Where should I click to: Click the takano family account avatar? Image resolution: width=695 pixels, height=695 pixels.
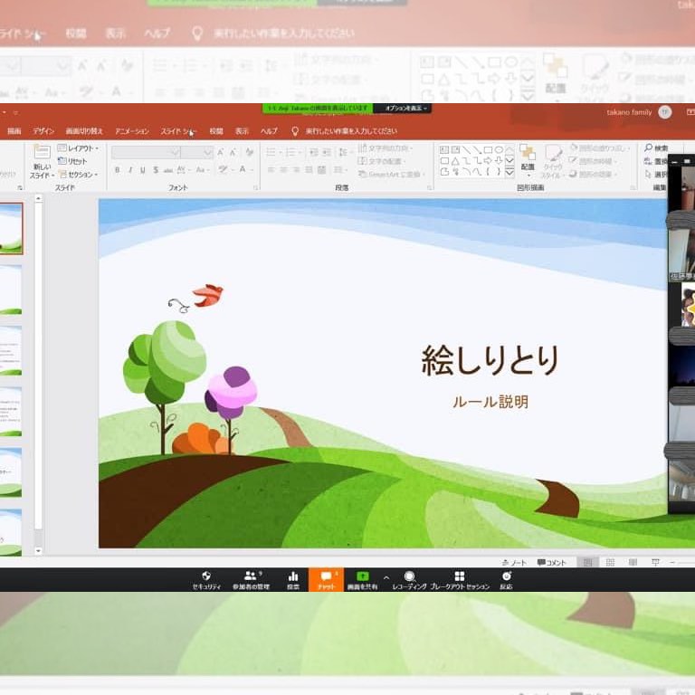point(664,112)
